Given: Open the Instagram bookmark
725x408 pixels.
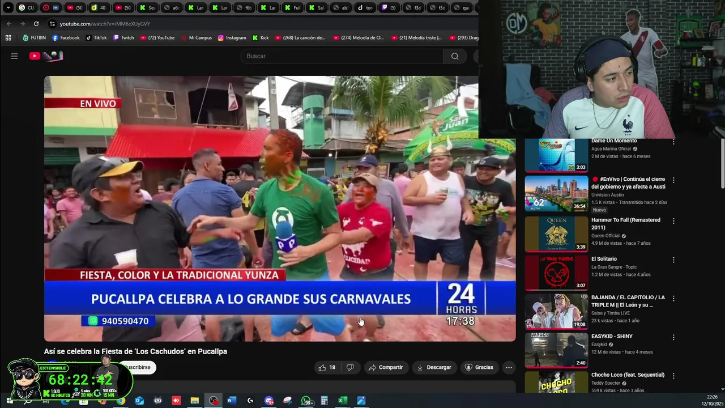Looking at the screenshot, I should pyautogui.click(x=232, y=38).
